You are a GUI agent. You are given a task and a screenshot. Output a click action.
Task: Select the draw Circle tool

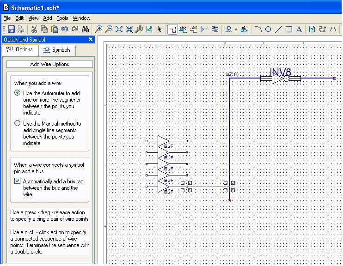268,29
